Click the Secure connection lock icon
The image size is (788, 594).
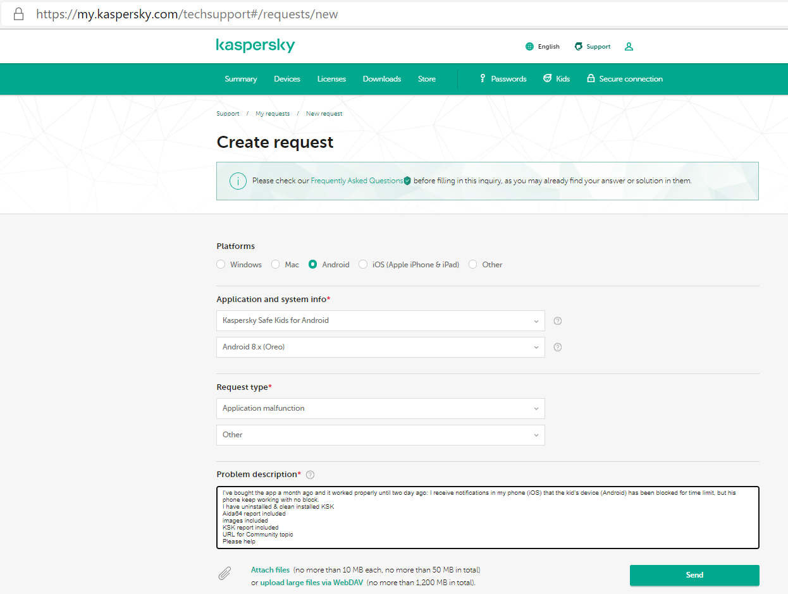coord(591,78)
